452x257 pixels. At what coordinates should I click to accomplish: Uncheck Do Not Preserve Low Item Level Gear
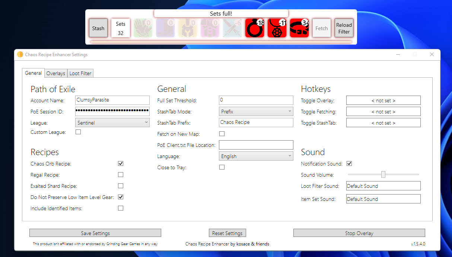[121, 197]
